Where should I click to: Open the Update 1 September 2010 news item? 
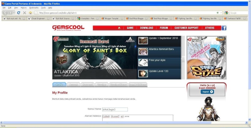[x=163, y=38]
